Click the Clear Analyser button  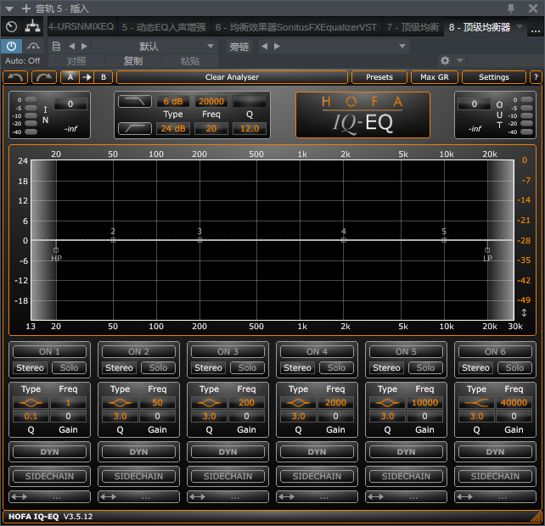point(232,77)
